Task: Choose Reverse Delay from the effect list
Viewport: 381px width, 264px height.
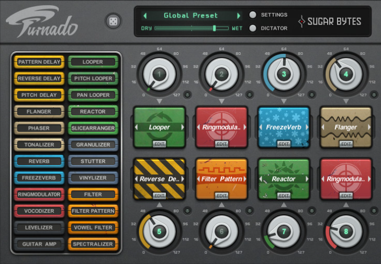Action: (39, 78)
